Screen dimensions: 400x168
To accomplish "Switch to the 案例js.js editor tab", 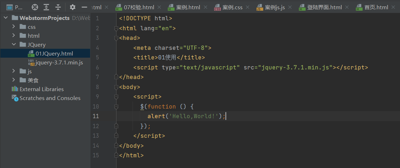I will coord(275,7).
